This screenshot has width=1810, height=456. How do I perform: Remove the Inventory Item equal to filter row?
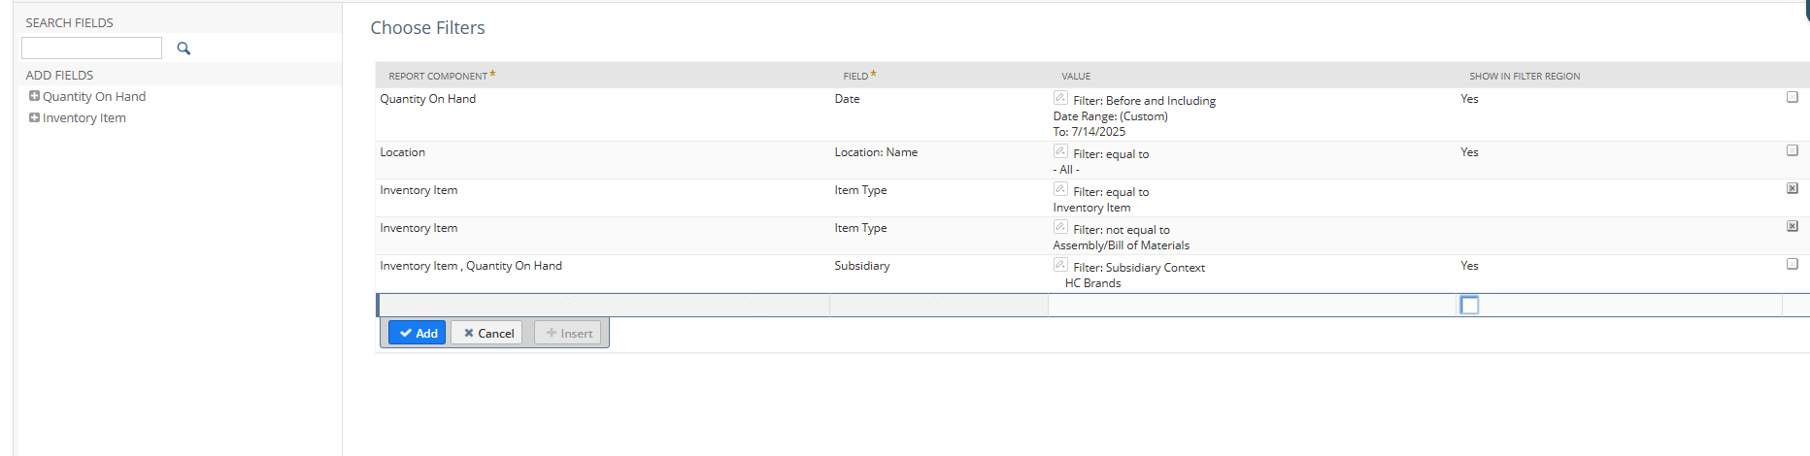(x=1793, y=188)
